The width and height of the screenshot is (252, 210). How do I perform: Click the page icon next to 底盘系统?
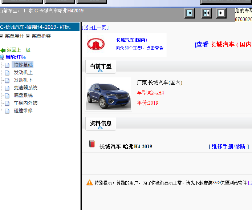tap(7, 96)
